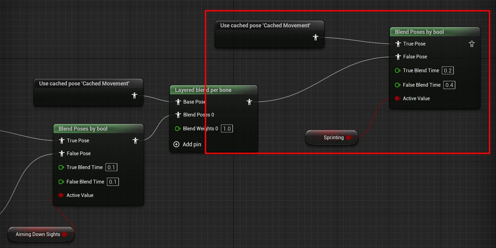Select the Aiming Down Sights variable node label
The width and height of the screenshot is (496, 248).
click(38, 234)
